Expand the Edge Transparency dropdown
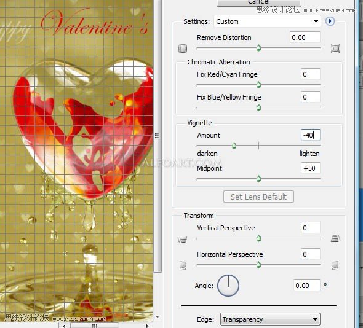Screen dimensions: 363x328 (x=270, y=319)
